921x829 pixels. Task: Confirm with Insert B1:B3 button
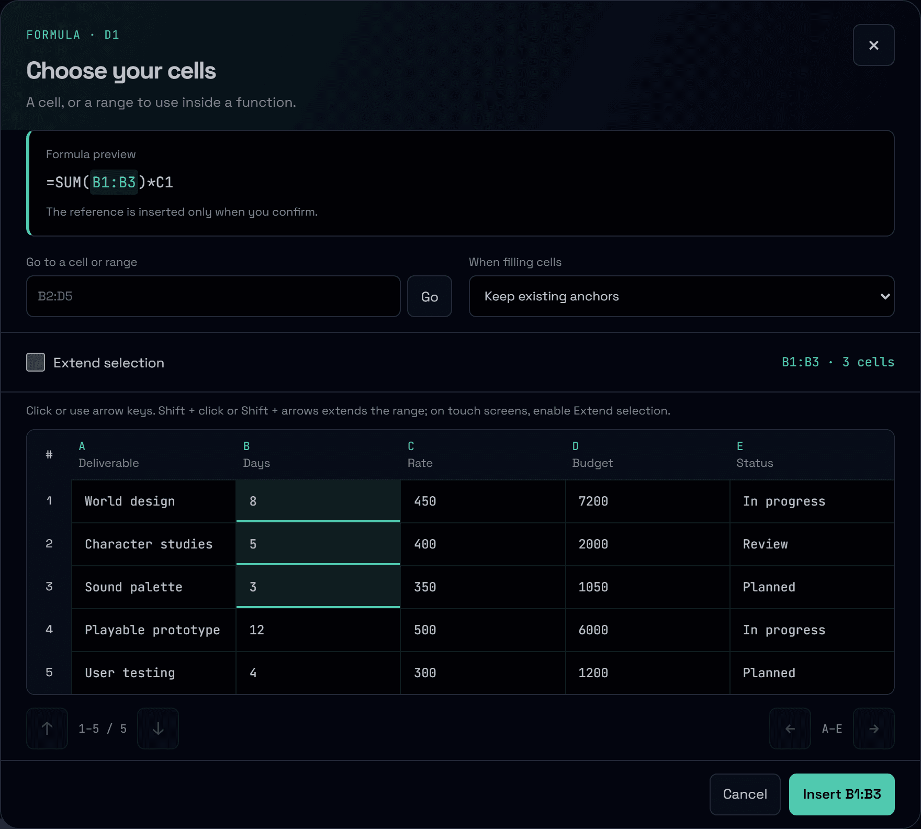pos(842,794)
